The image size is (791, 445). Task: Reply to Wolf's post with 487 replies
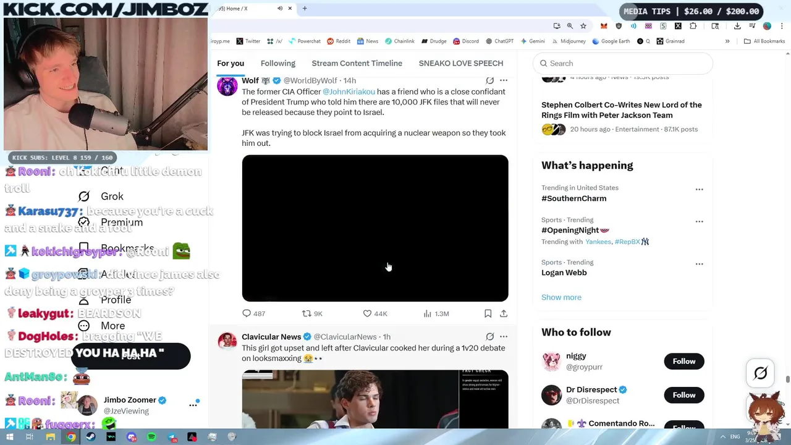[x=253, y=313]
